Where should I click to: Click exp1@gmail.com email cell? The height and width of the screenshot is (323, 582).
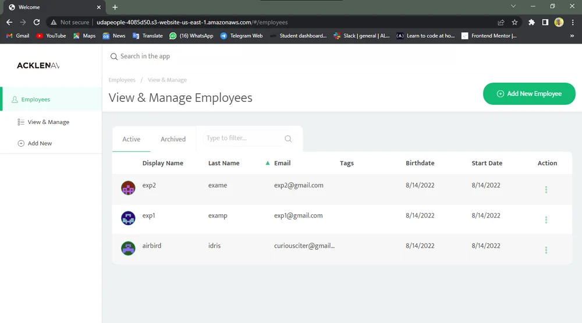(298, 215)
